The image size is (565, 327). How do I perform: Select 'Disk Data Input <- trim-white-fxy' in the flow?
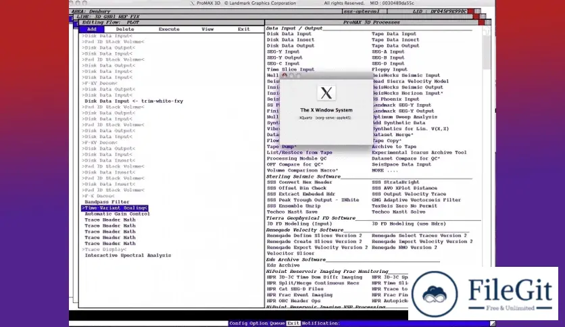[134, 101]
